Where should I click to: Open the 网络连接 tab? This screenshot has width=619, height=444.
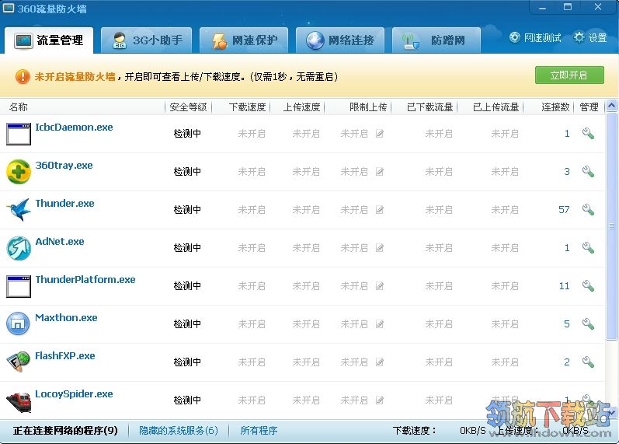tap(340, 40)
